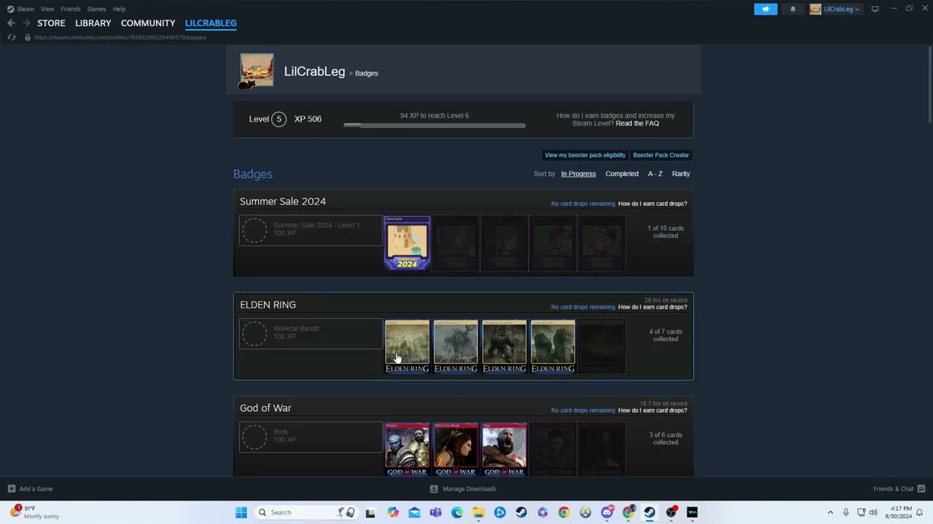The image size is (933, 524).
Task: Open the View menu
Action: click(47, 9)
